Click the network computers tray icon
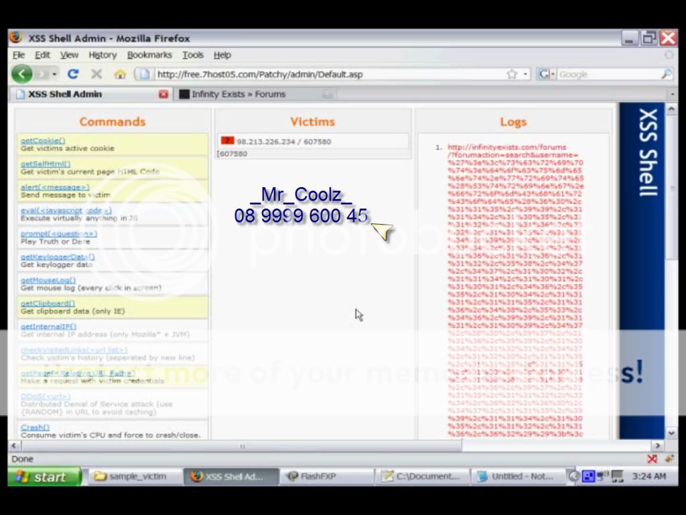686x515 pixels. coord(602,476)
